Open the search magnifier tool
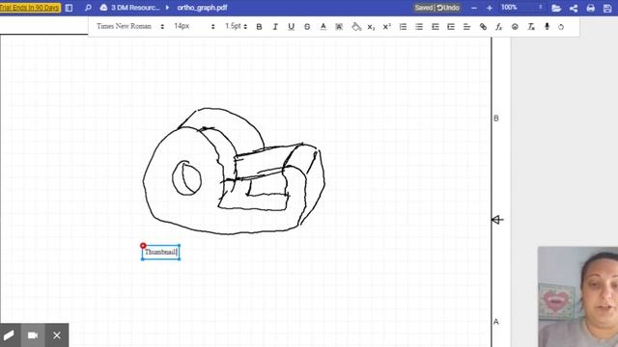Viewport: 618px width, 347px height. coord(88,8)
